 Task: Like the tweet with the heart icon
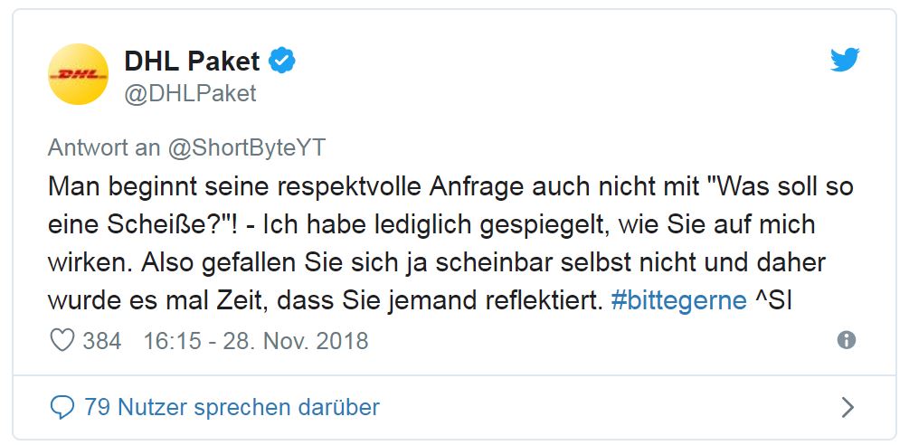tap(62, 341)
